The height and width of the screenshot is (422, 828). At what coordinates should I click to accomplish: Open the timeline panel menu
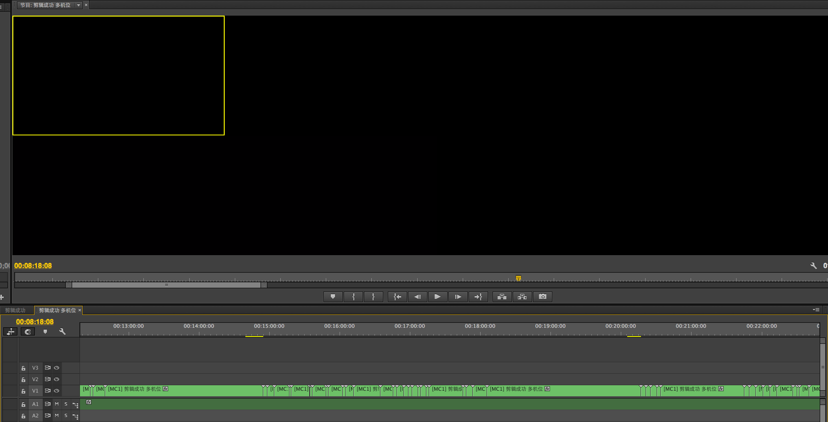tap(816, 310)
